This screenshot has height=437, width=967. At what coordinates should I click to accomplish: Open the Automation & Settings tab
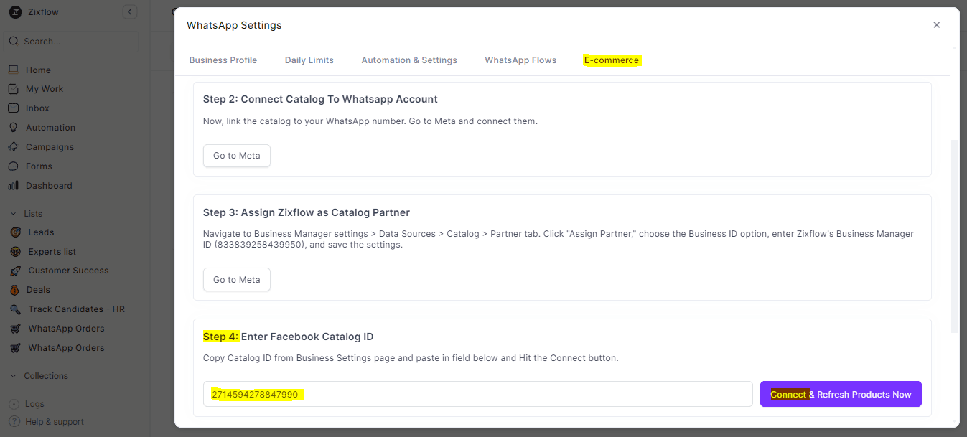point(409,60)
